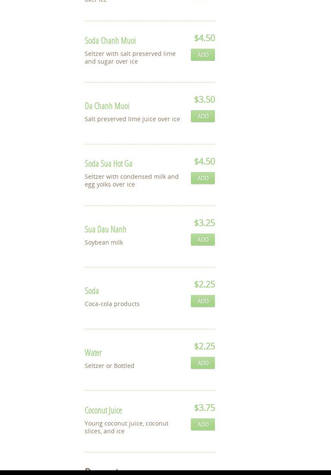The width and height of the screenshot is (331, 475).
Task: Click the Coconut Juice item name
Action: [x=103, y=410]
